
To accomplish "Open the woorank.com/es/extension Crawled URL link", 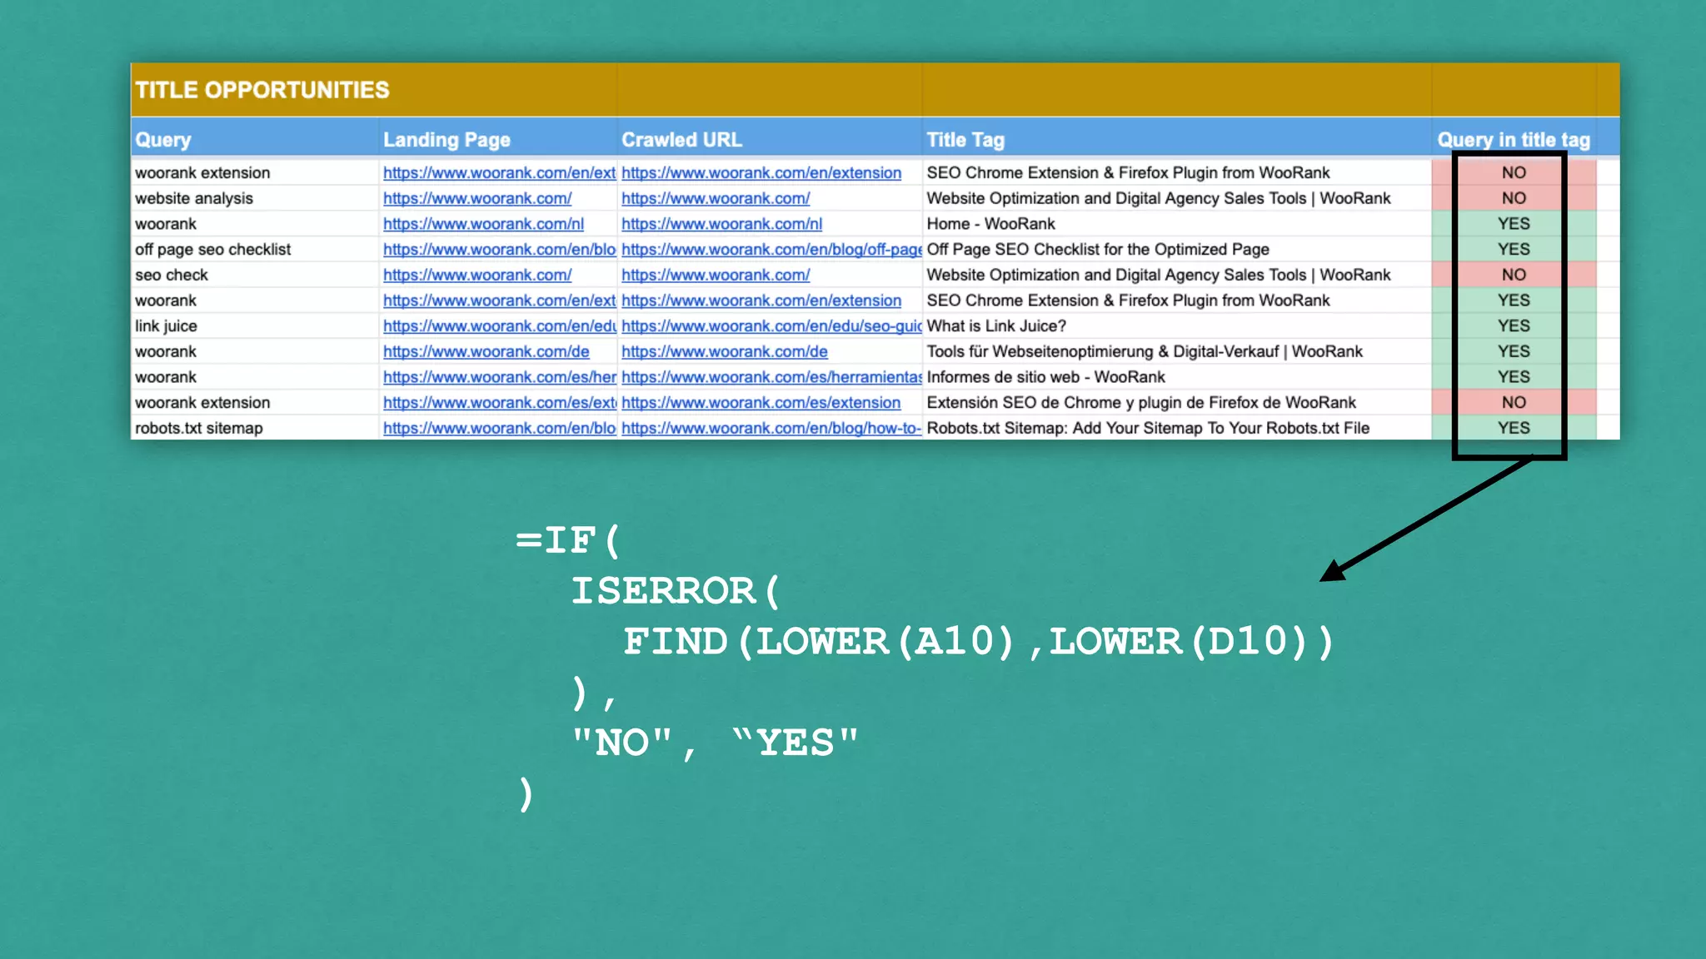I will pos(761,403).
